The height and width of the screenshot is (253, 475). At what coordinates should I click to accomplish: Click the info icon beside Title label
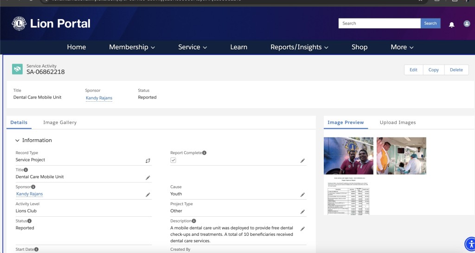point(26,170)
